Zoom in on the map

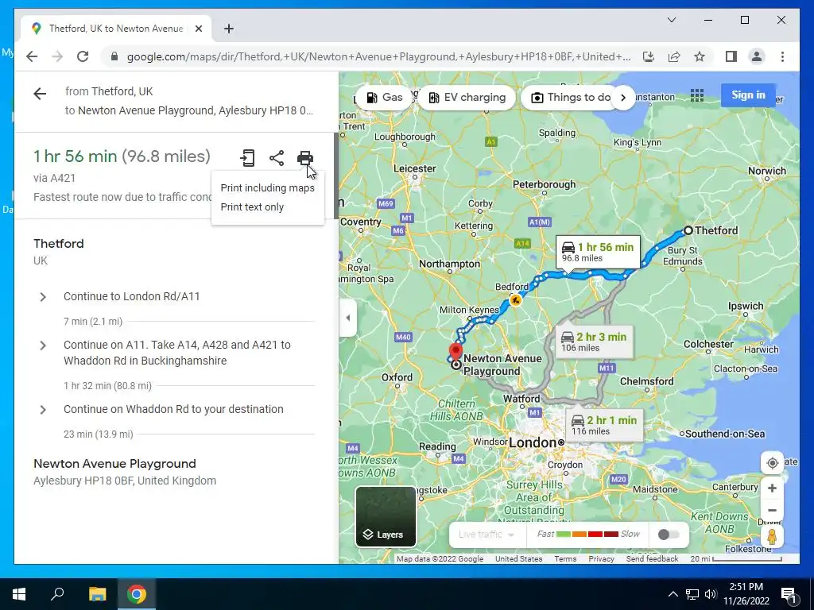(772, 488)
